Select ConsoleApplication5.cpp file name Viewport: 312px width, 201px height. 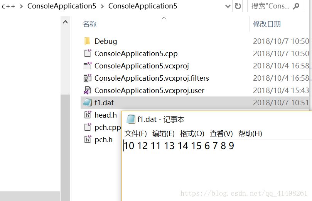(x=136, y=53)
